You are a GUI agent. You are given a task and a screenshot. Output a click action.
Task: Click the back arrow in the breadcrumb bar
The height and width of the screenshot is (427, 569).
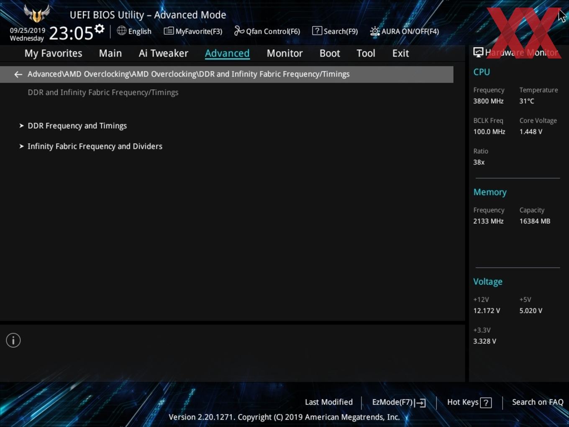(18, 74)
